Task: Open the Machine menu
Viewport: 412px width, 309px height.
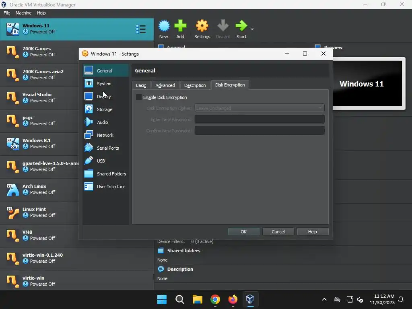Action: (23, 13)
